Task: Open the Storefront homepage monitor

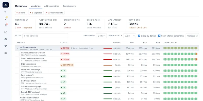Action: click(x=30, y=70)
